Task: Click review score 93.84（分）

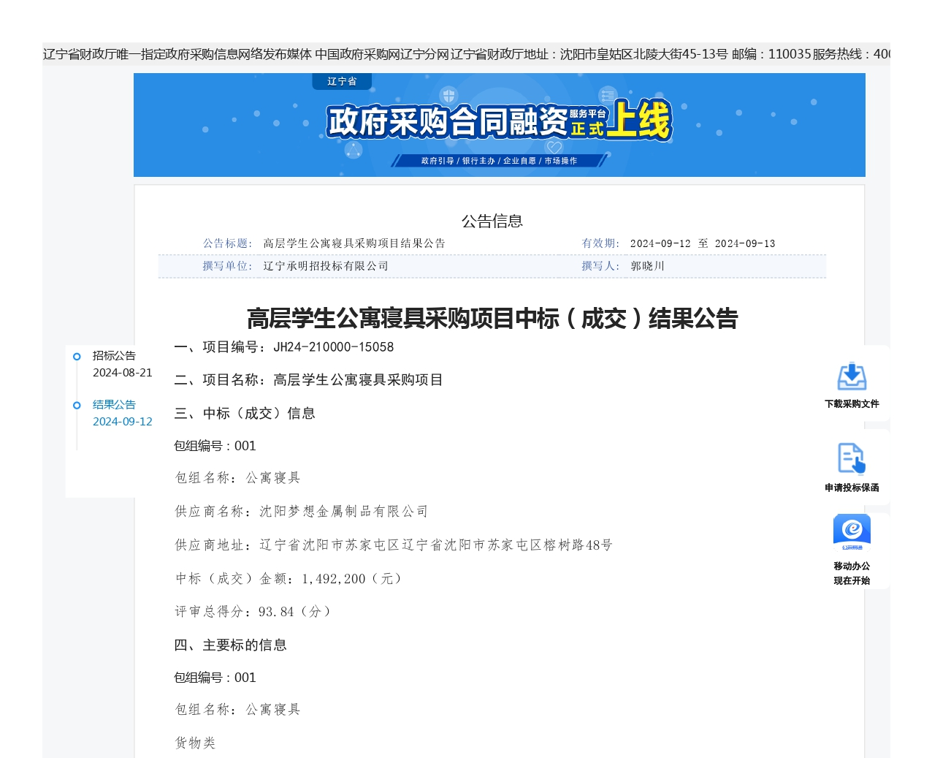Action: click(294, 612)
